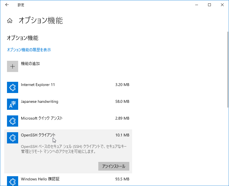The image size is (229, 186).
Task: Click the back arrow in the title bar
Action: [7, 5]
